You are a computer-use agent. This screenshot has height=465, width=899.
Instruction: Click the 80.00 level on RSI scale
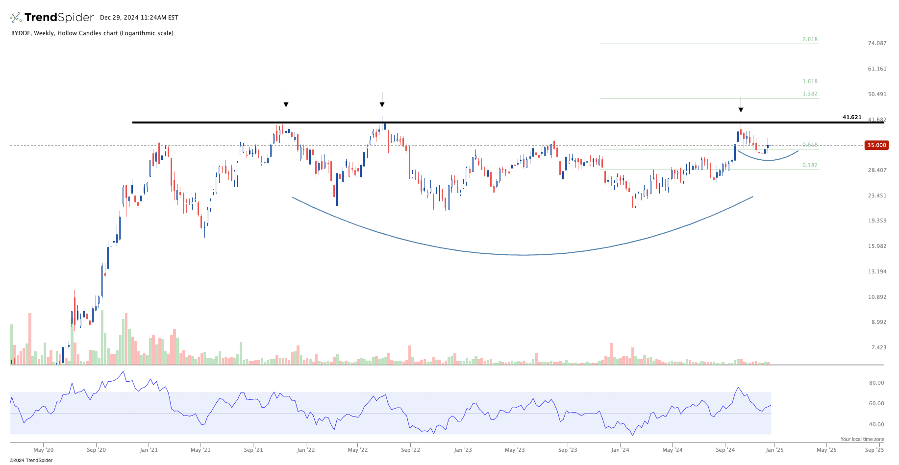[x=876, y=383]
